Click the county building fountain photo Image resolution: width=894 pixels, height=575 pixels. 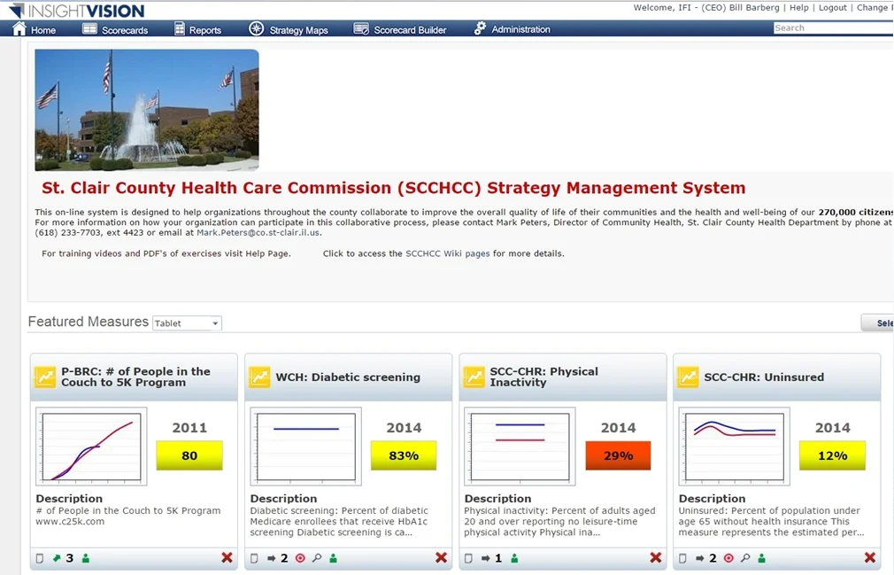tap(147, 110)
